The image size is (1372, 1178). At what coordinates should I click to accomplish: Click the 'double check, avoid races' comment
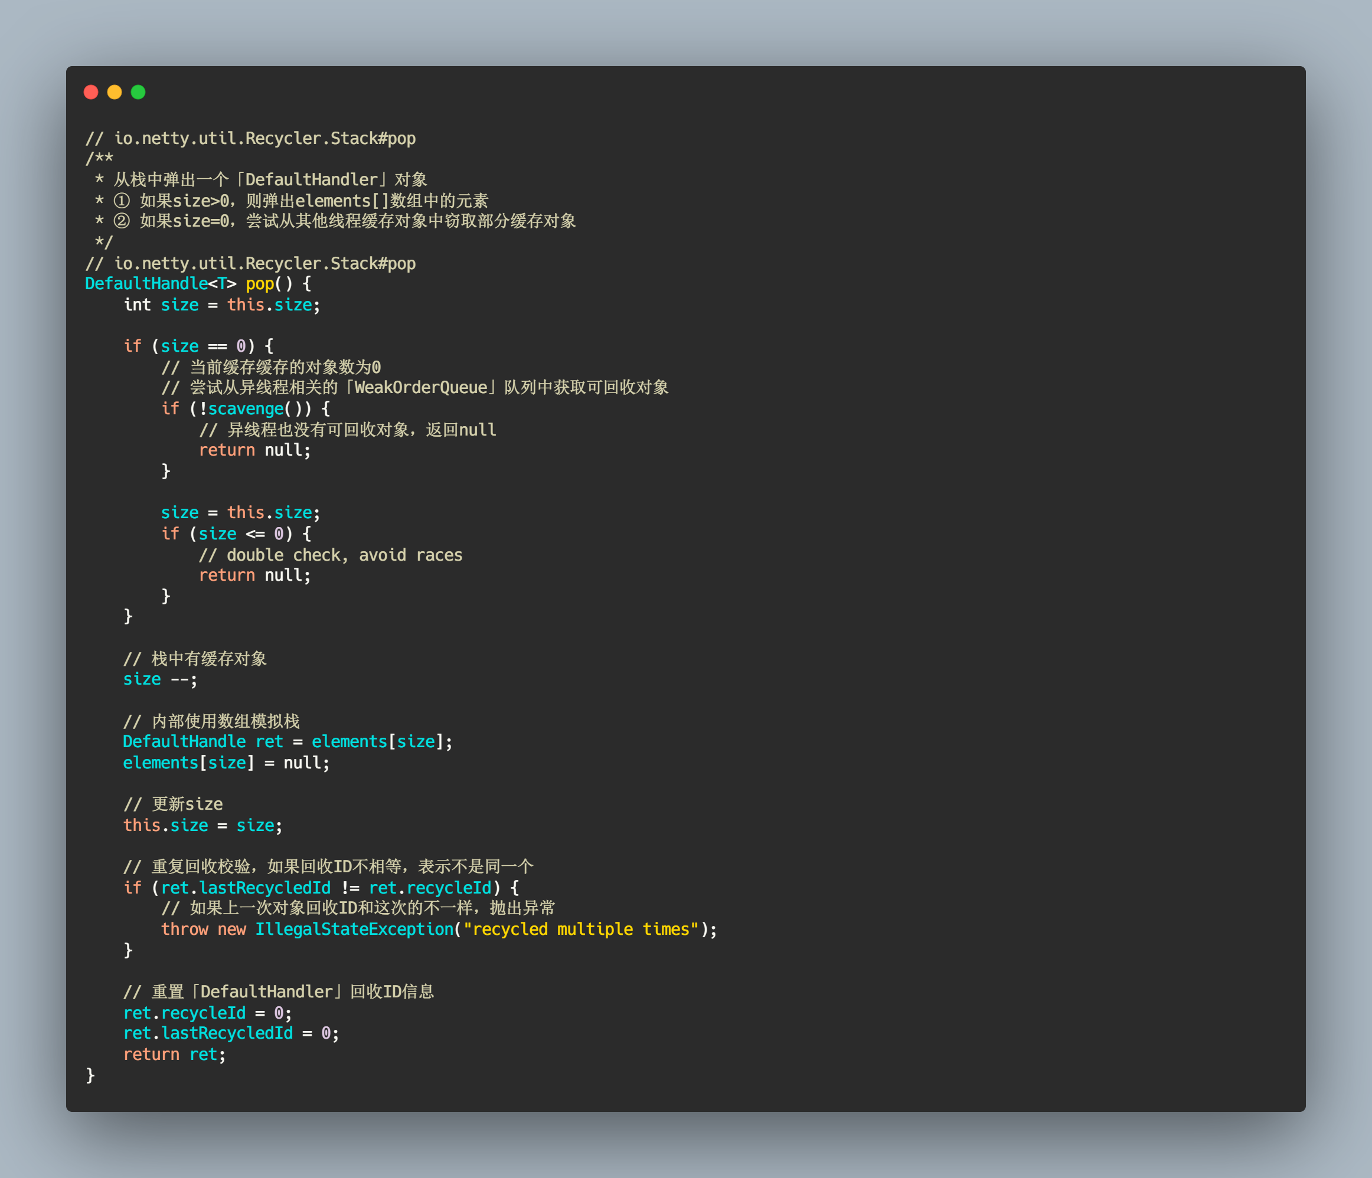[331, 555]
